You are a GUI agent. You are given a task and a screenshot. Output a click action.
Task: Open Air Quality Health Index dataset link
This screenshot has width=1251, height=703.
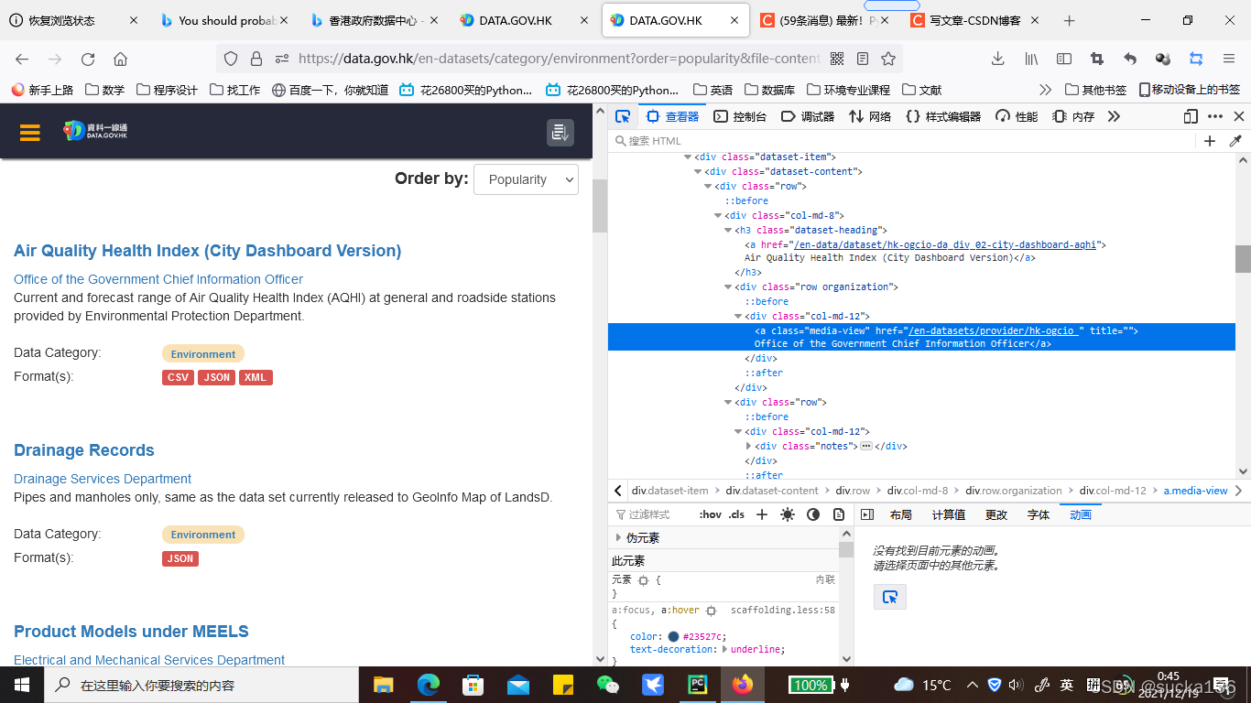click(x=208, y=251)
